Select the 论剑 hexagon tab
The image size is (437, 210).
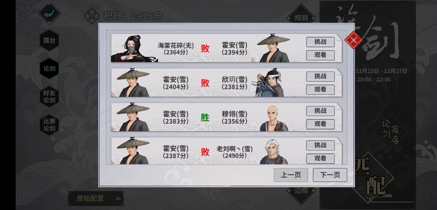(x=49, y=69)
